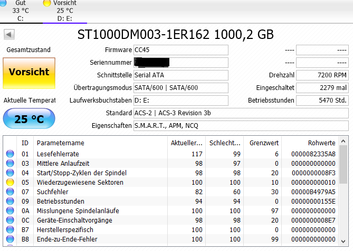Select the Start/Stopp-Zyklen der Spindel row
The height and width of the screenshot is (251, 353).
171,173
